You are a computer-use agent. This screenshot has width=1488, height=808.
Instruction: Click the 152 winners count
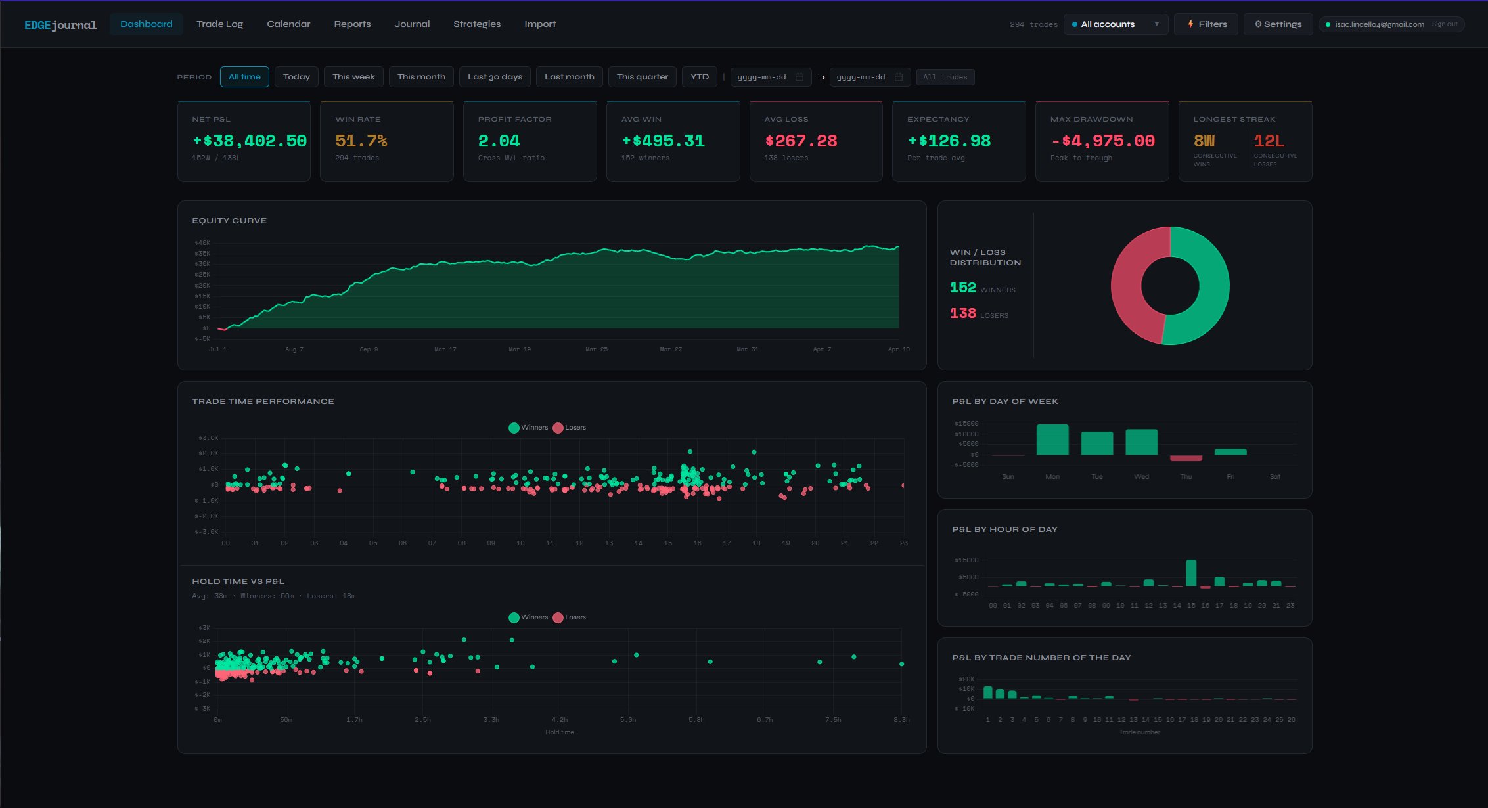pos(962,288)
